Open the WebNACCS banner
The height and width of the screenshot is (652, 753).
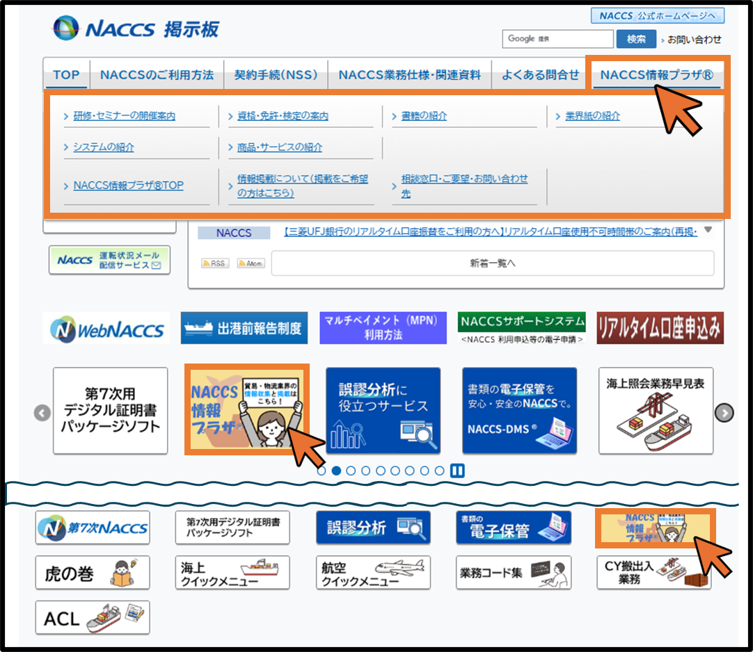click(x=106, y=328)
